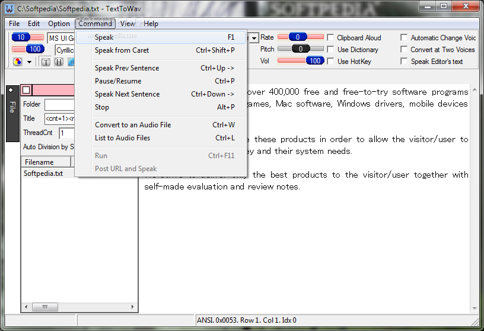Open the File menu
The height and width of the screenshot is (331, 484).
14,24
